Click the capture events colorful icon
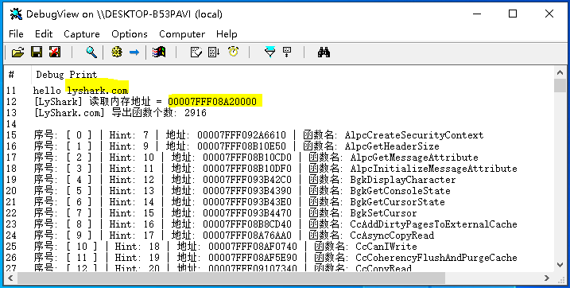Image resolution: width=570 pixels, height=288 pixels. tap(159, 53)
